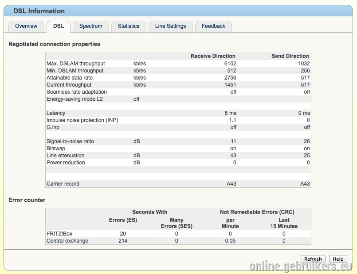Click send max throughput value 1032
The width and height of the screenshot is (357, 274).
(x=304, y=64)
